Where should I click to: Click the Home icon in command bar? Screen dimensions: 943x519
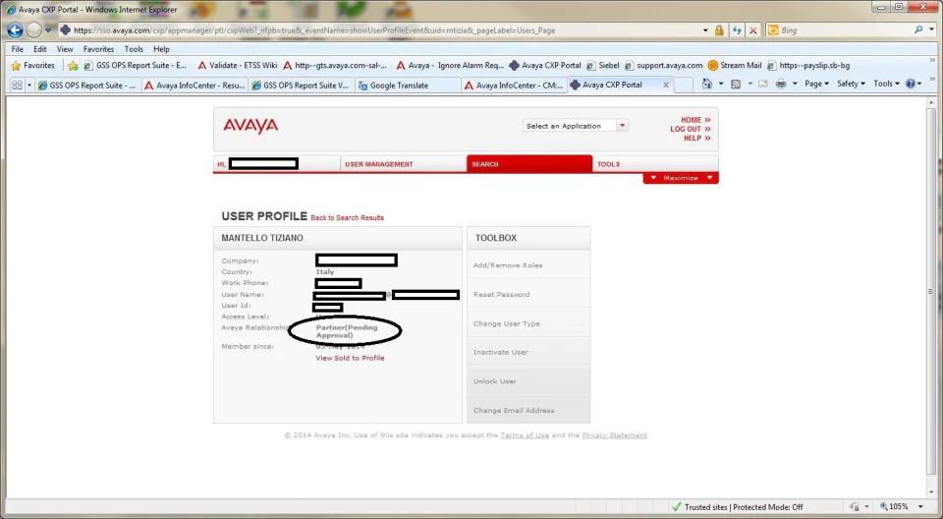[x=707, y=84]
